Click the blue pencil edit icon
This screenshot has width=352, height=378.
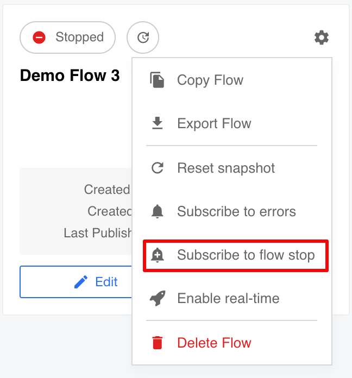[x=81, y=282]
